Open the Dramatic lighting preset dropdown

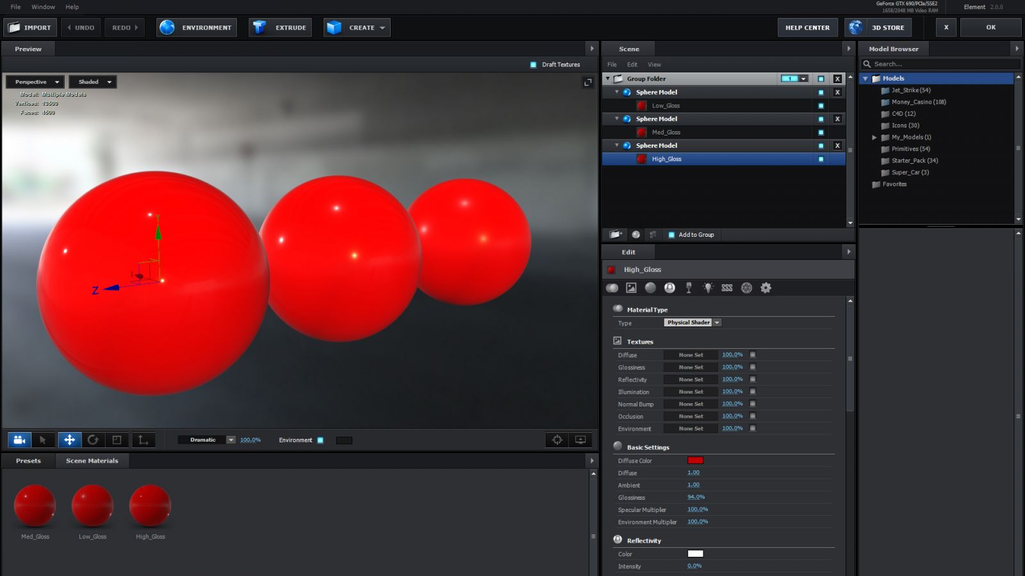(231, 440)
